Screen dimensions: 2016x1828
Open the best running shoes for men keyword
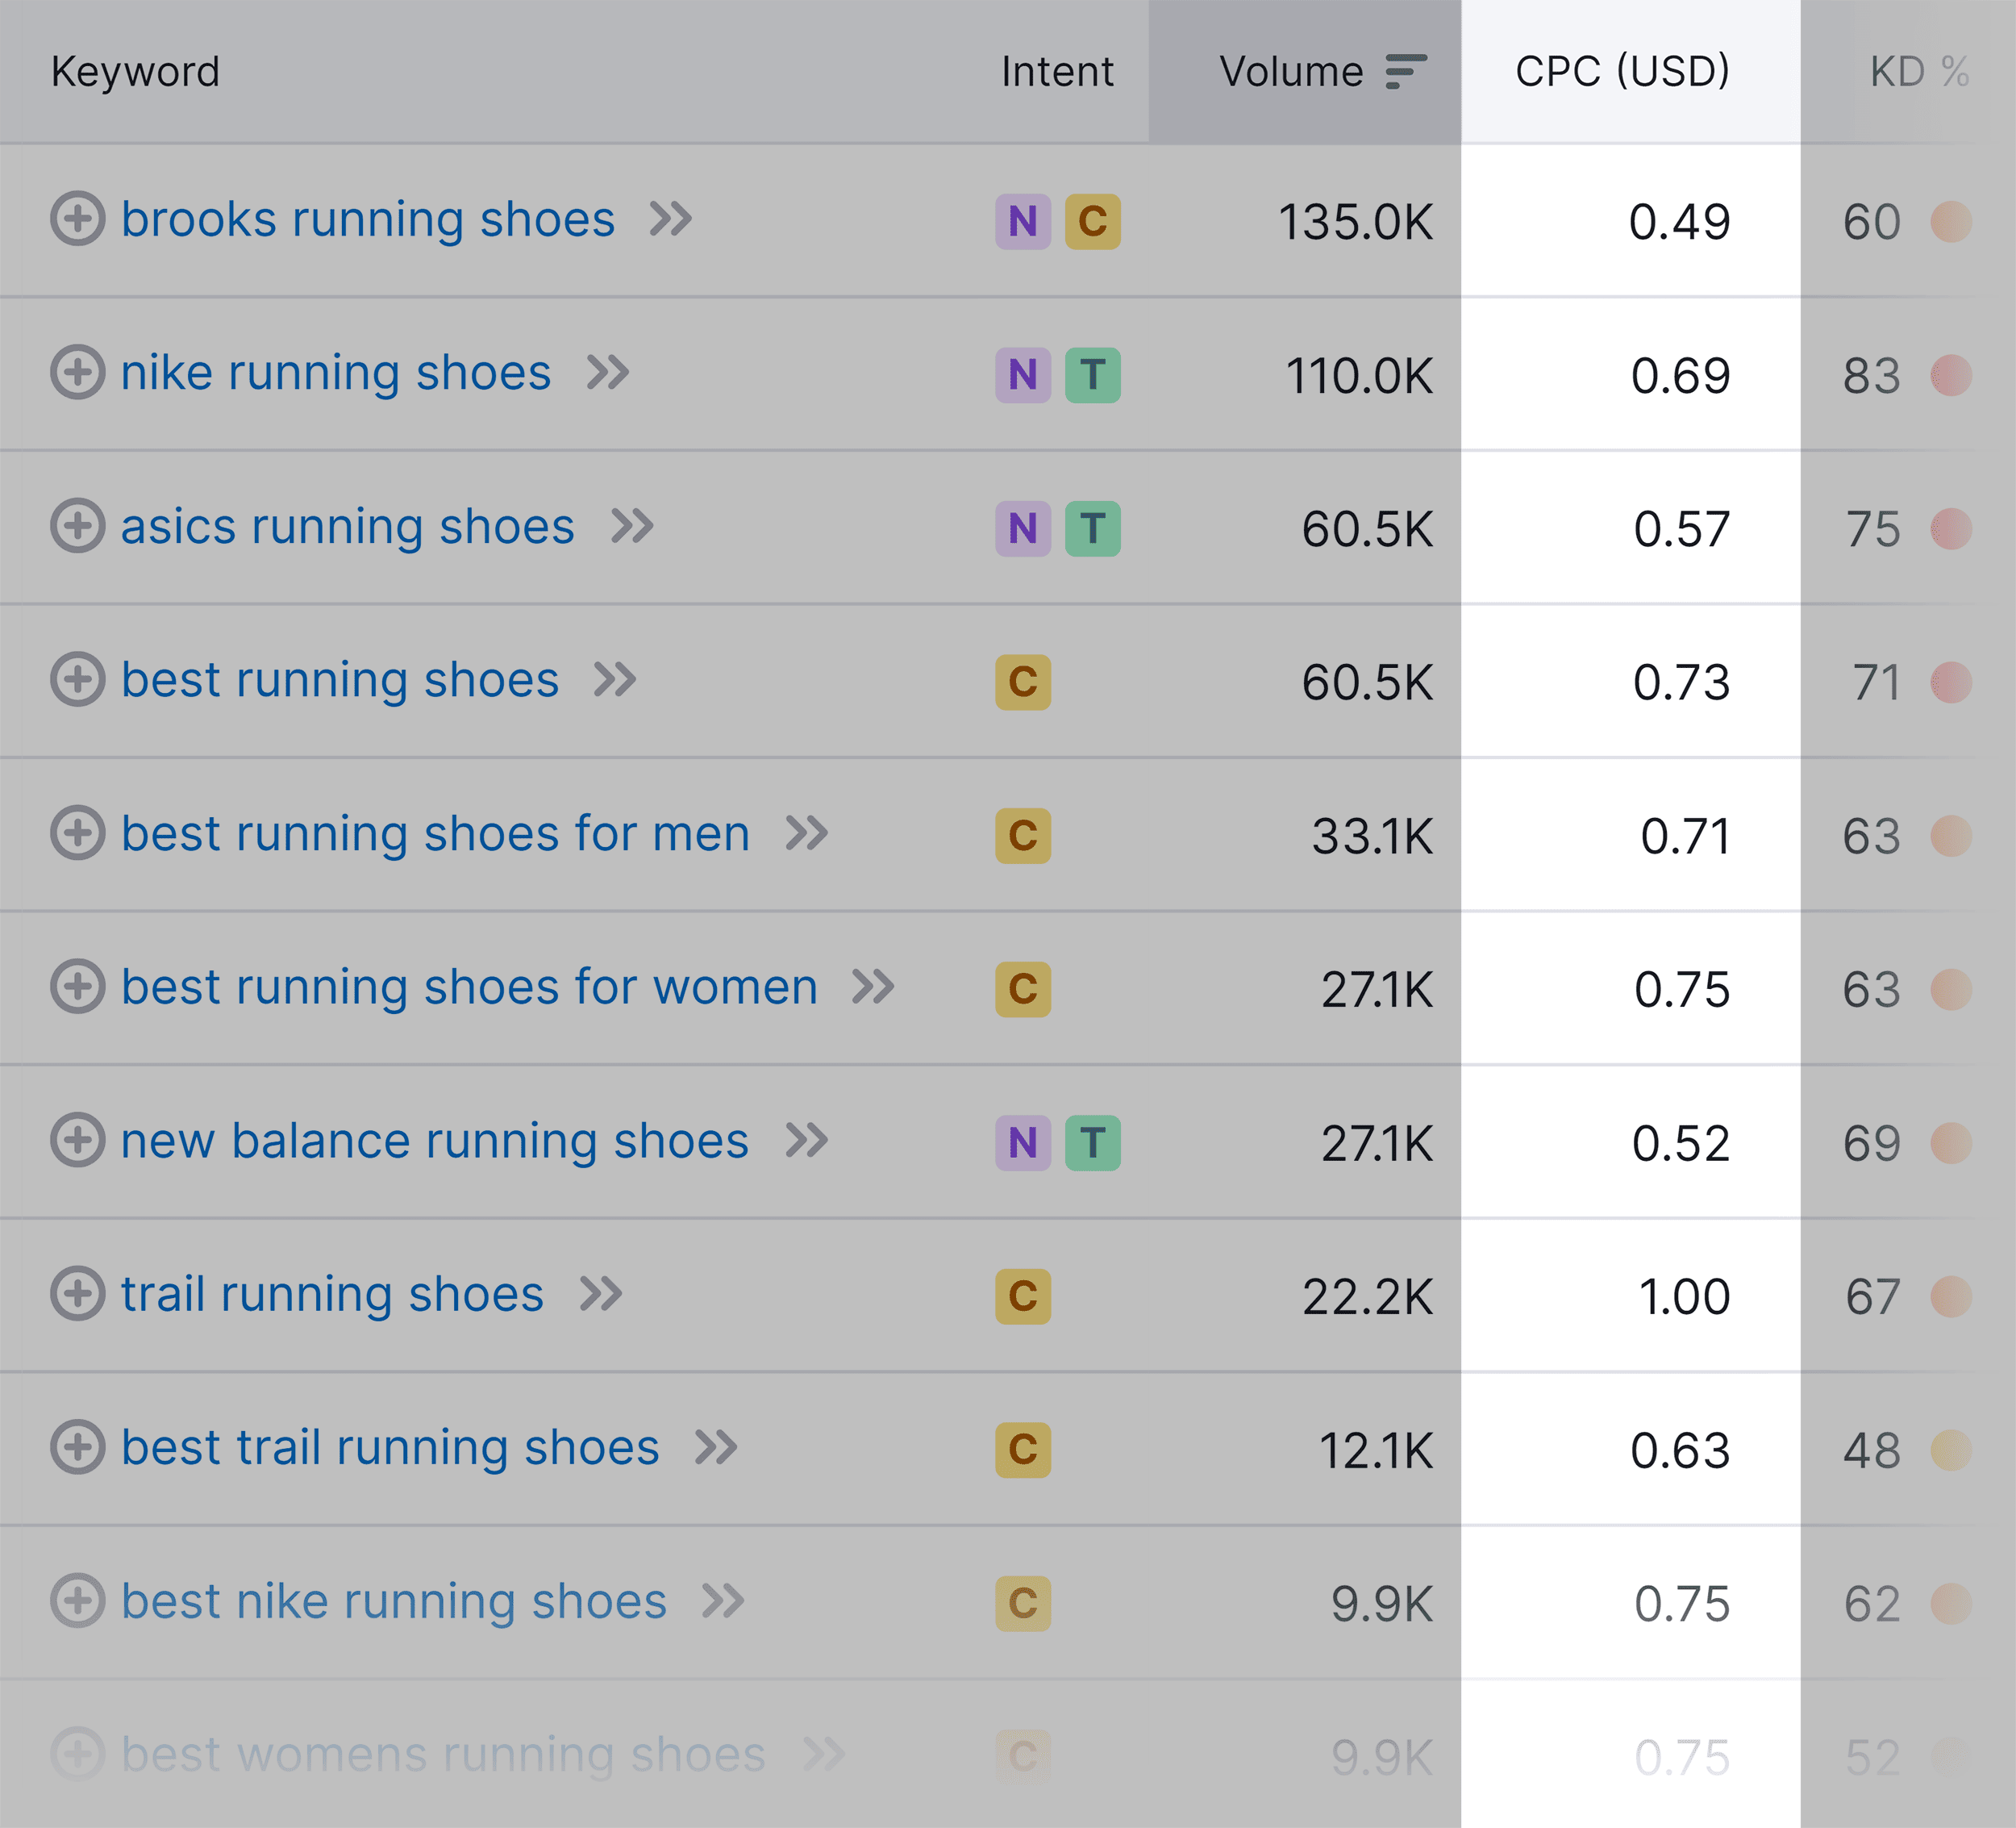[x=435, y=834]
